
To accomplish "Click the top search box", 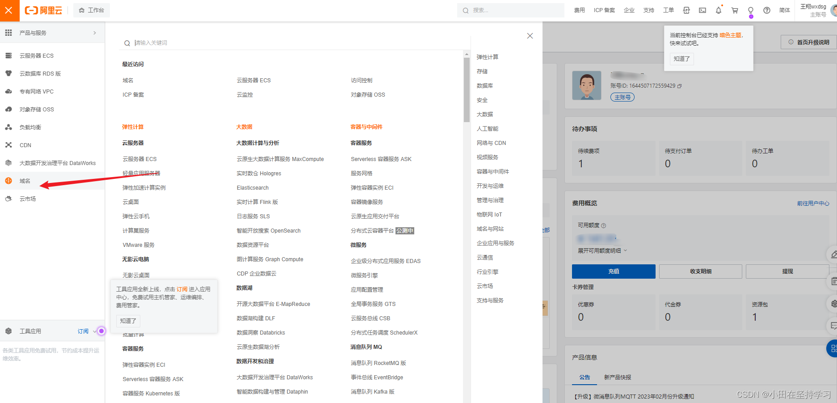I will coord(510,10).
